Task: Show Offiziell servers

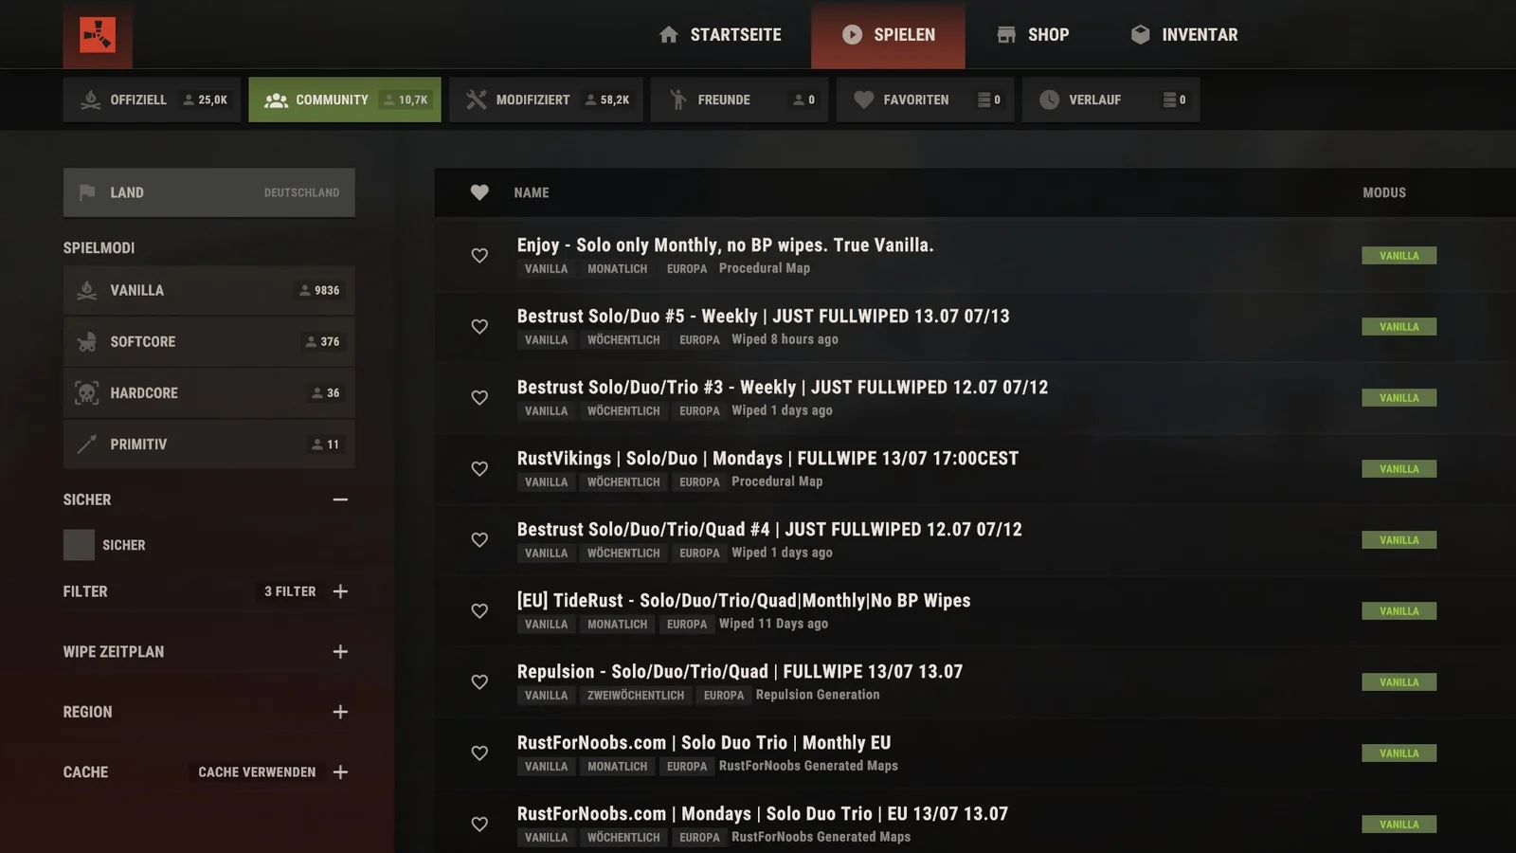Action: [x=152, y=100]
